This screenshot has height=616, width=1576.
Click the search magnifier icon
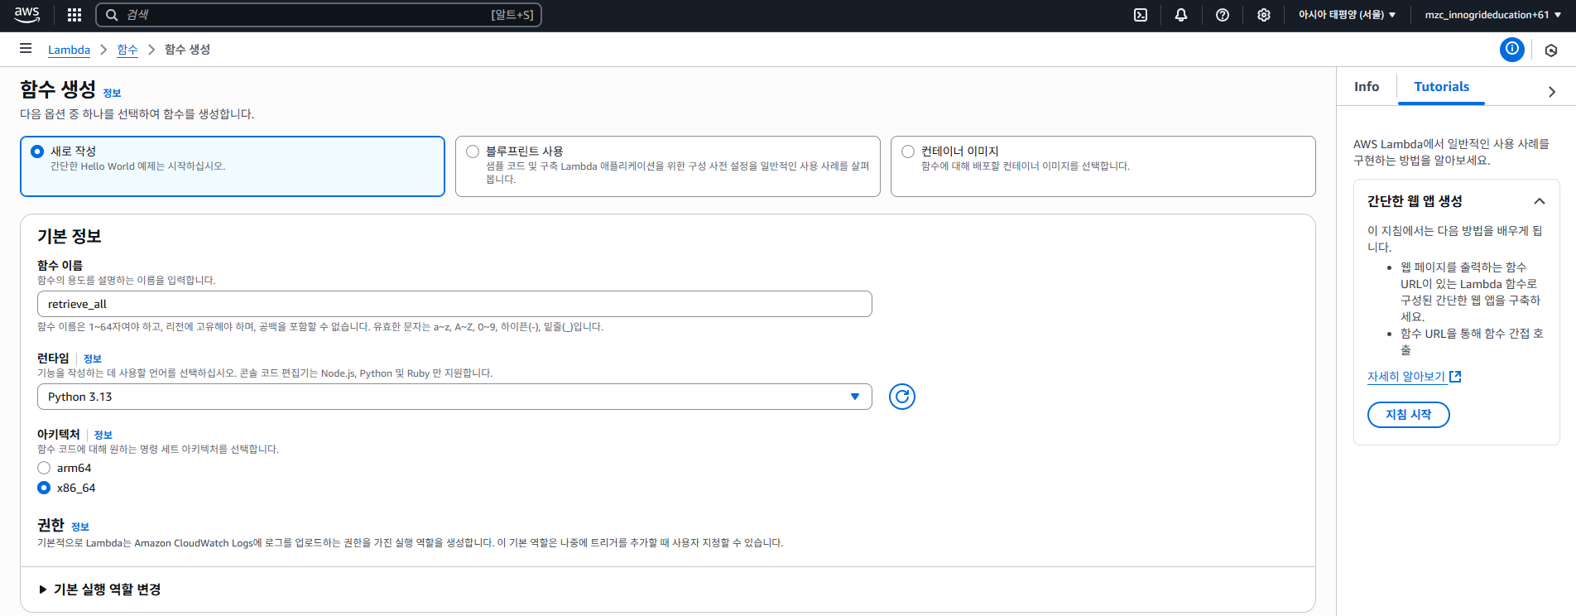(x=112, y=15)
